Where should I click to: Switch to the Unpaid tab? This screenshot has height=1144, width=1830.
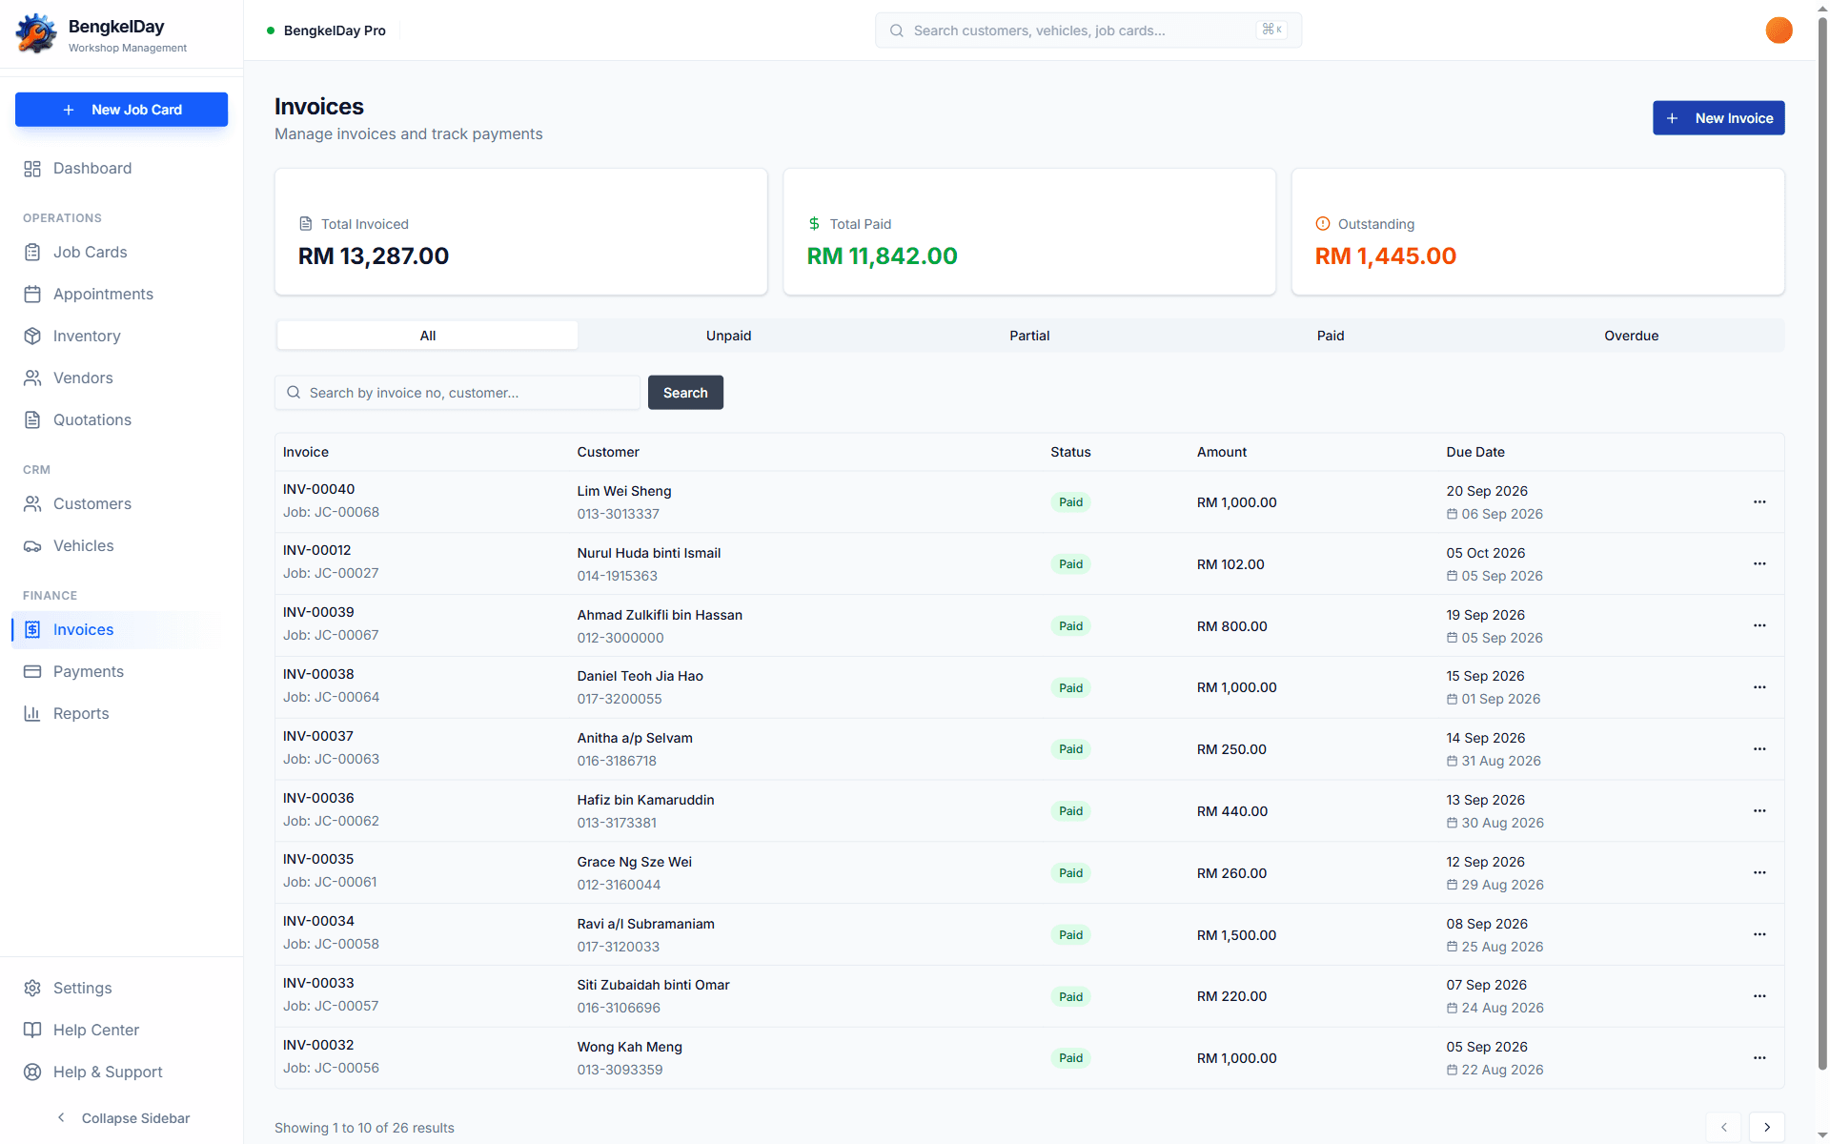pyautogui.click(x=728, y=336)
